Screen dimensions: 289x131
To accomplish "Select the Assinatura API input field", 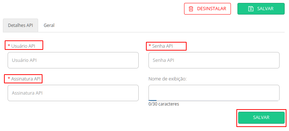I will (73, 93).
